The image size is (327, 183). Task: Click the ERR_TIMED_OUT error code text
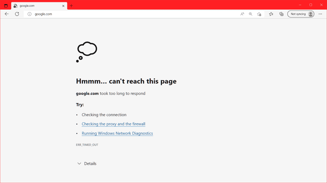(x=87, y=145)
